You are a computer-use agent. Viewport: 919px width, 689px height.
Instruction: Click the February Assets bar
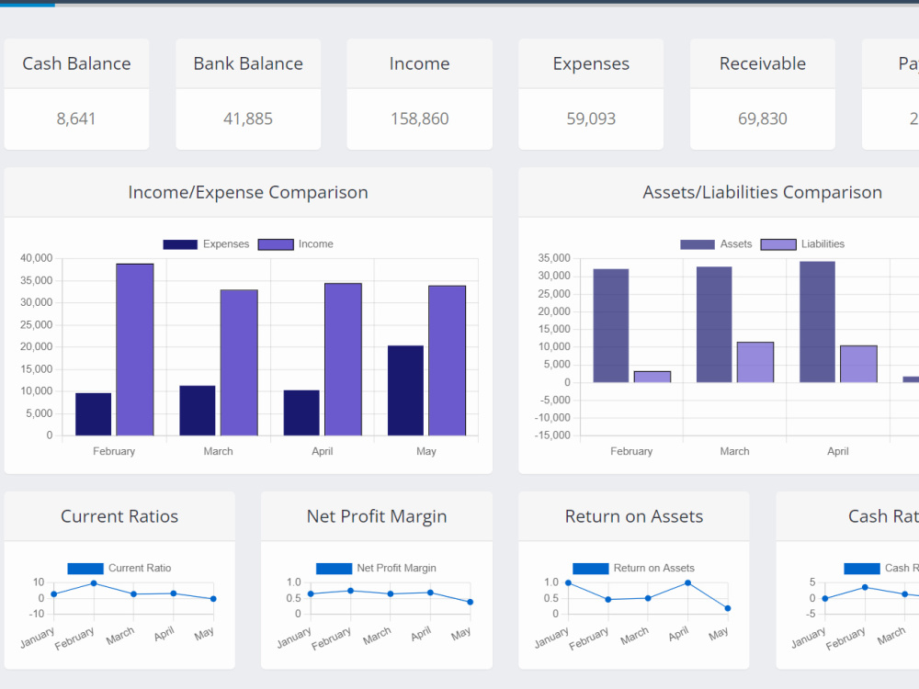611,326
